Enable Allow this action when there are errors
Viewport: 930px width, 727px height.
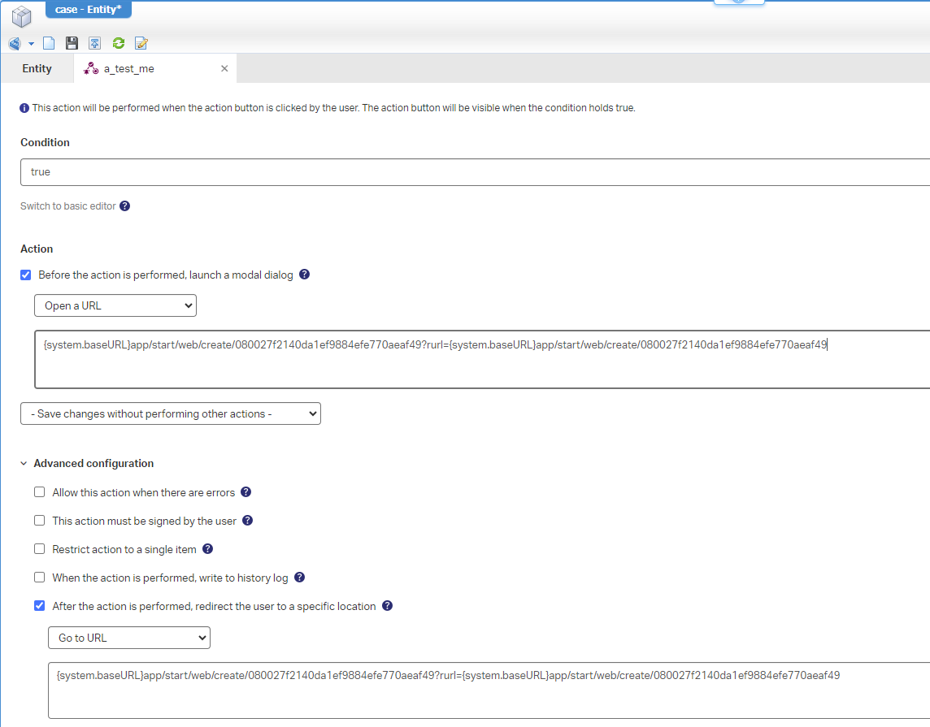[40, 492]
